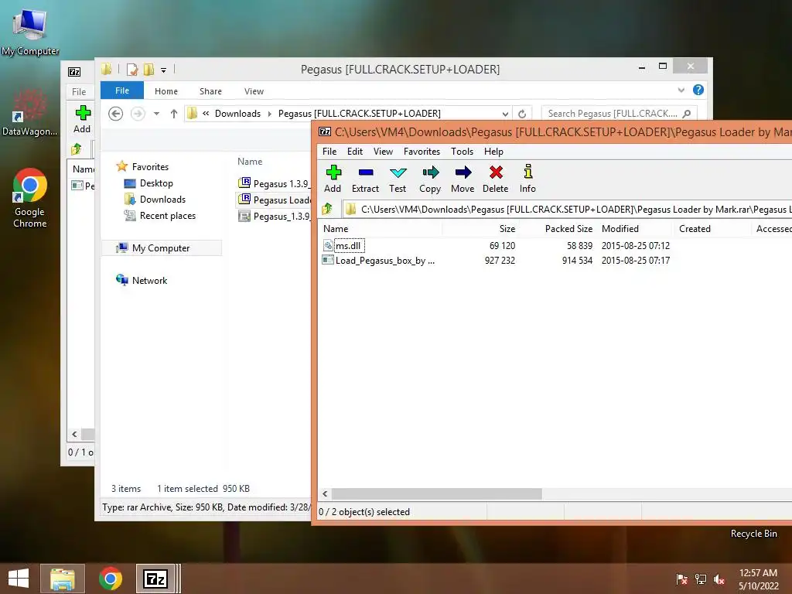
Task: Refresh the Explorer folder view
Action: click(522, 114)
